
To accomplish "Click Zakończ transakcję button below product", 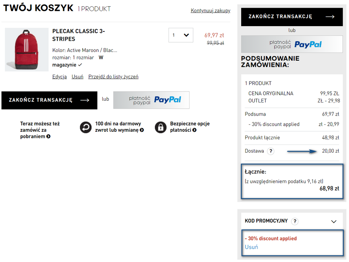I will pos(50,100).
